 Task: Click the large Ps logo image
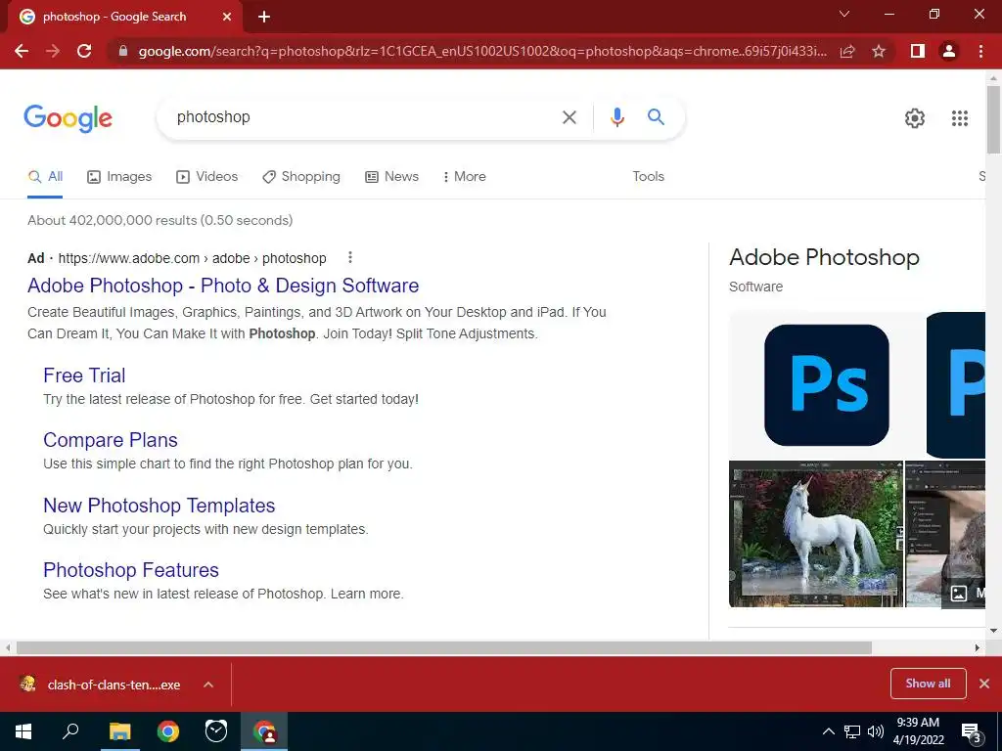pyautogui.click(x=826, y=385)
